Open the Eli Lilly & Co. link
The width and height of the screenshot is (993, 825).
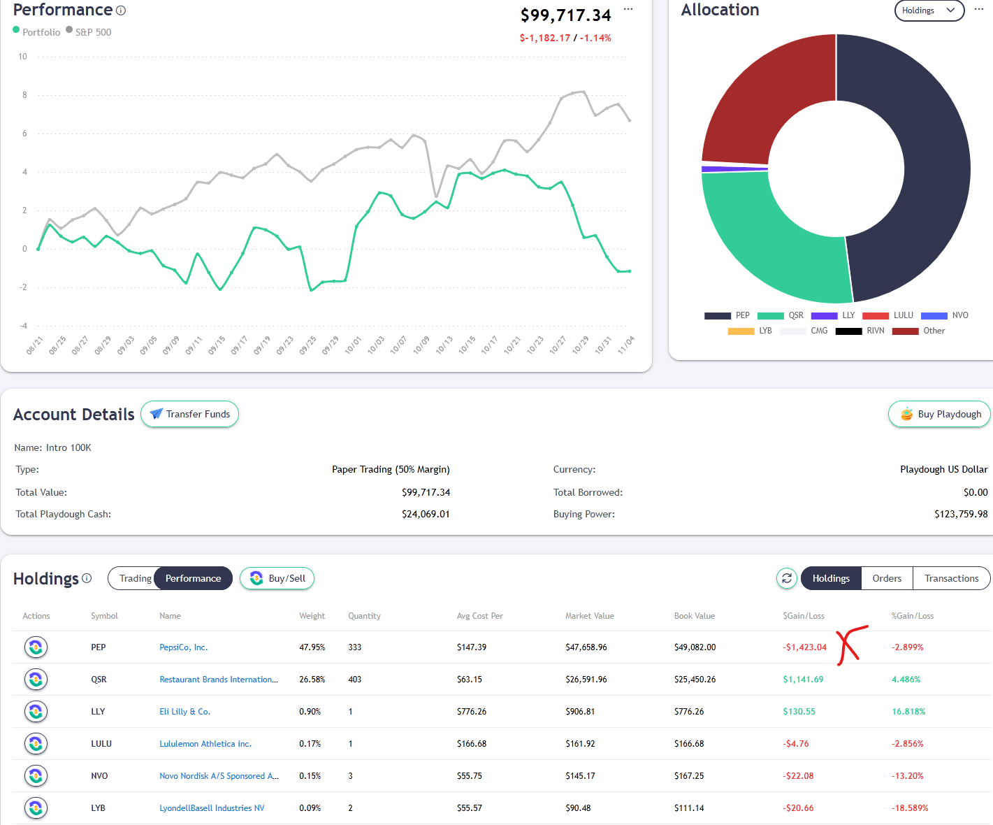[185, 712]
